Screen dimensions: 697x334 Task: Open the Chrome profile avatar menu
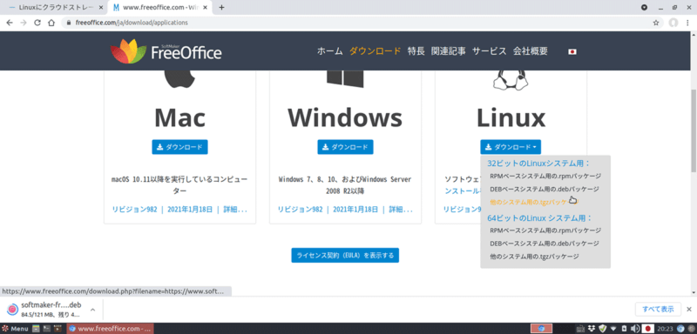pos(673,23)
